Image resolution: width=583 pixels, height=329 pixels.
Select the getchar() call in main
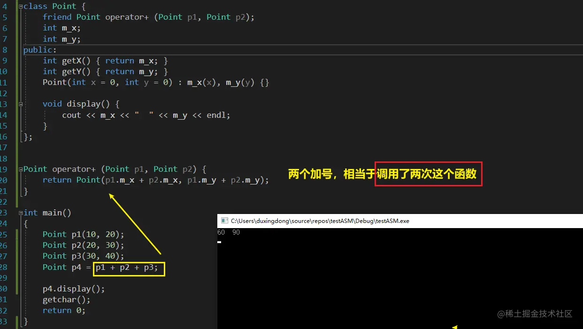pos(66,299)
